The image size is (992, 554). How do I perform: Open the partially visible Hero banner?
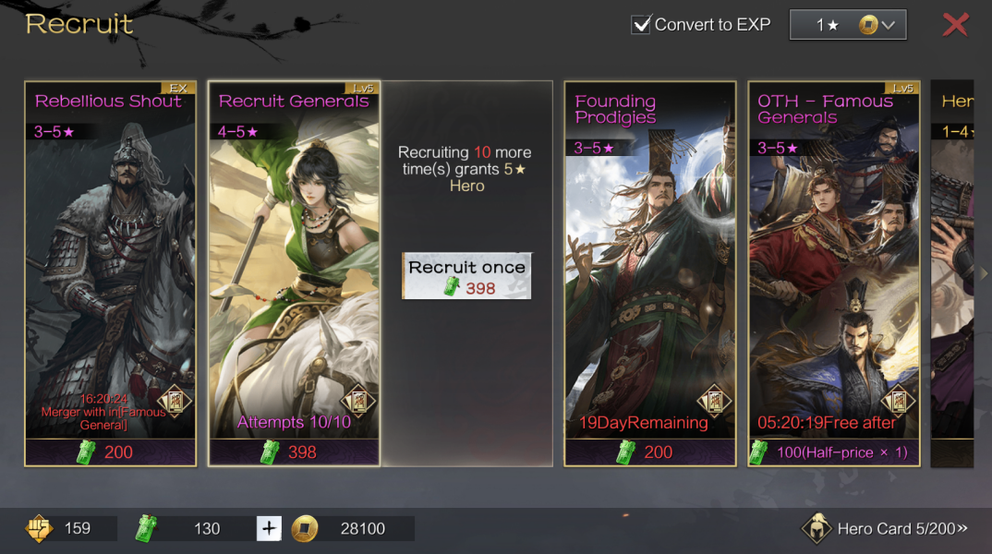[952, 273]
